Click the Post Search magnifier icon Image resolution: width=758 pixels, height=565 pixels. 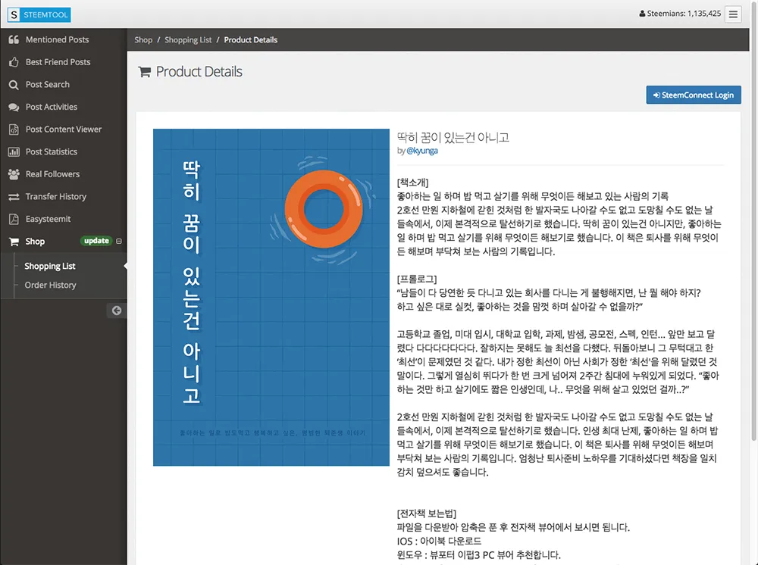pos(14,85)
